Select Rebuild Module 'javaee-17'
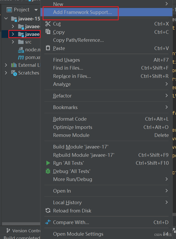 coord(106,155)
